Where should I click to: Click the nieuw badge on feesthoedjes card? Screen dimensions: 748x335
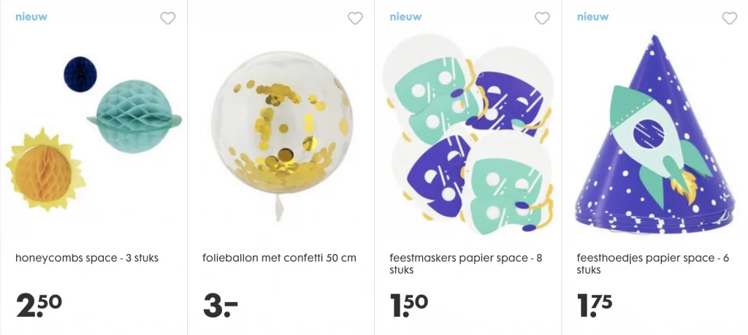592,17
